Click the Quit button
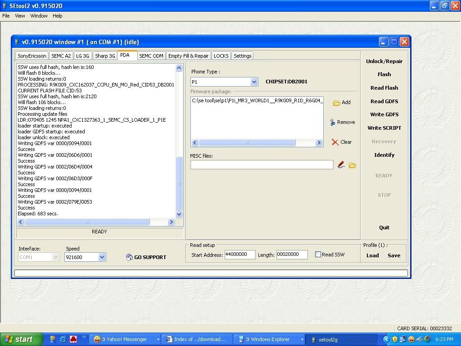 tap(384, 228)
